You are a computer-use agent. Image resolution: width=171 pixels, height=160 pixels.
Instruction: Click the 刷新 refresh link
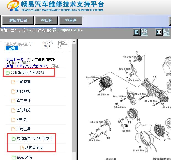[55, 66]
